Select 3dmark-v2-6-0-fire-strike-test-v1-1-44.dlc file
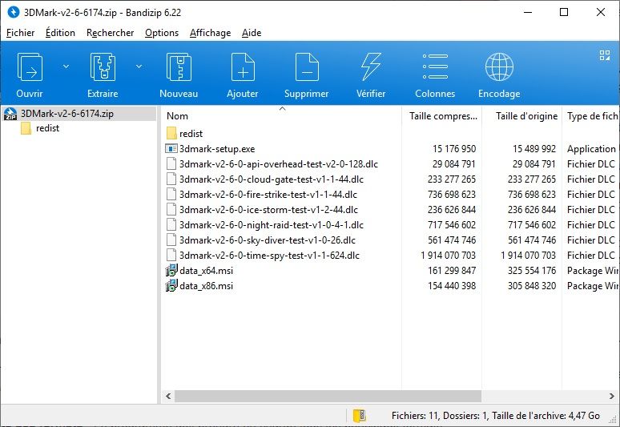 [268, 195]
